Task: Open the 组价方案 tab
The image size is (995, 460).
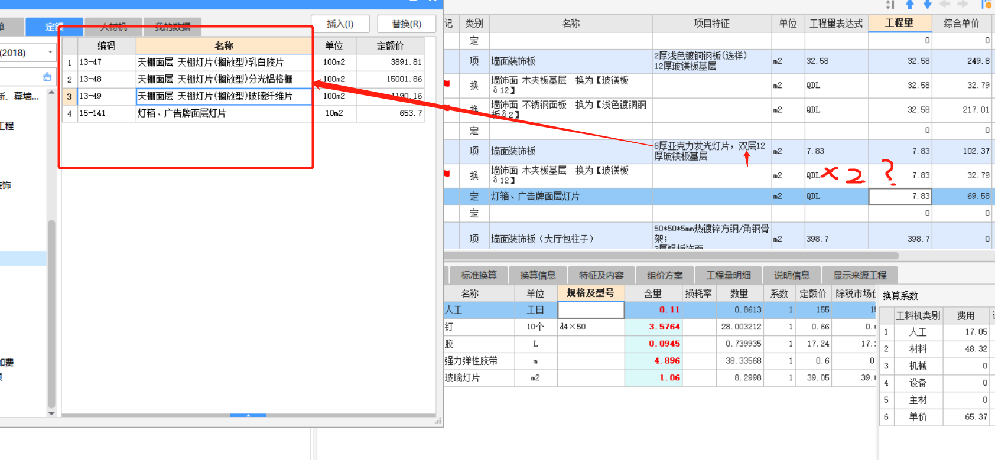Action: (665, 275)
